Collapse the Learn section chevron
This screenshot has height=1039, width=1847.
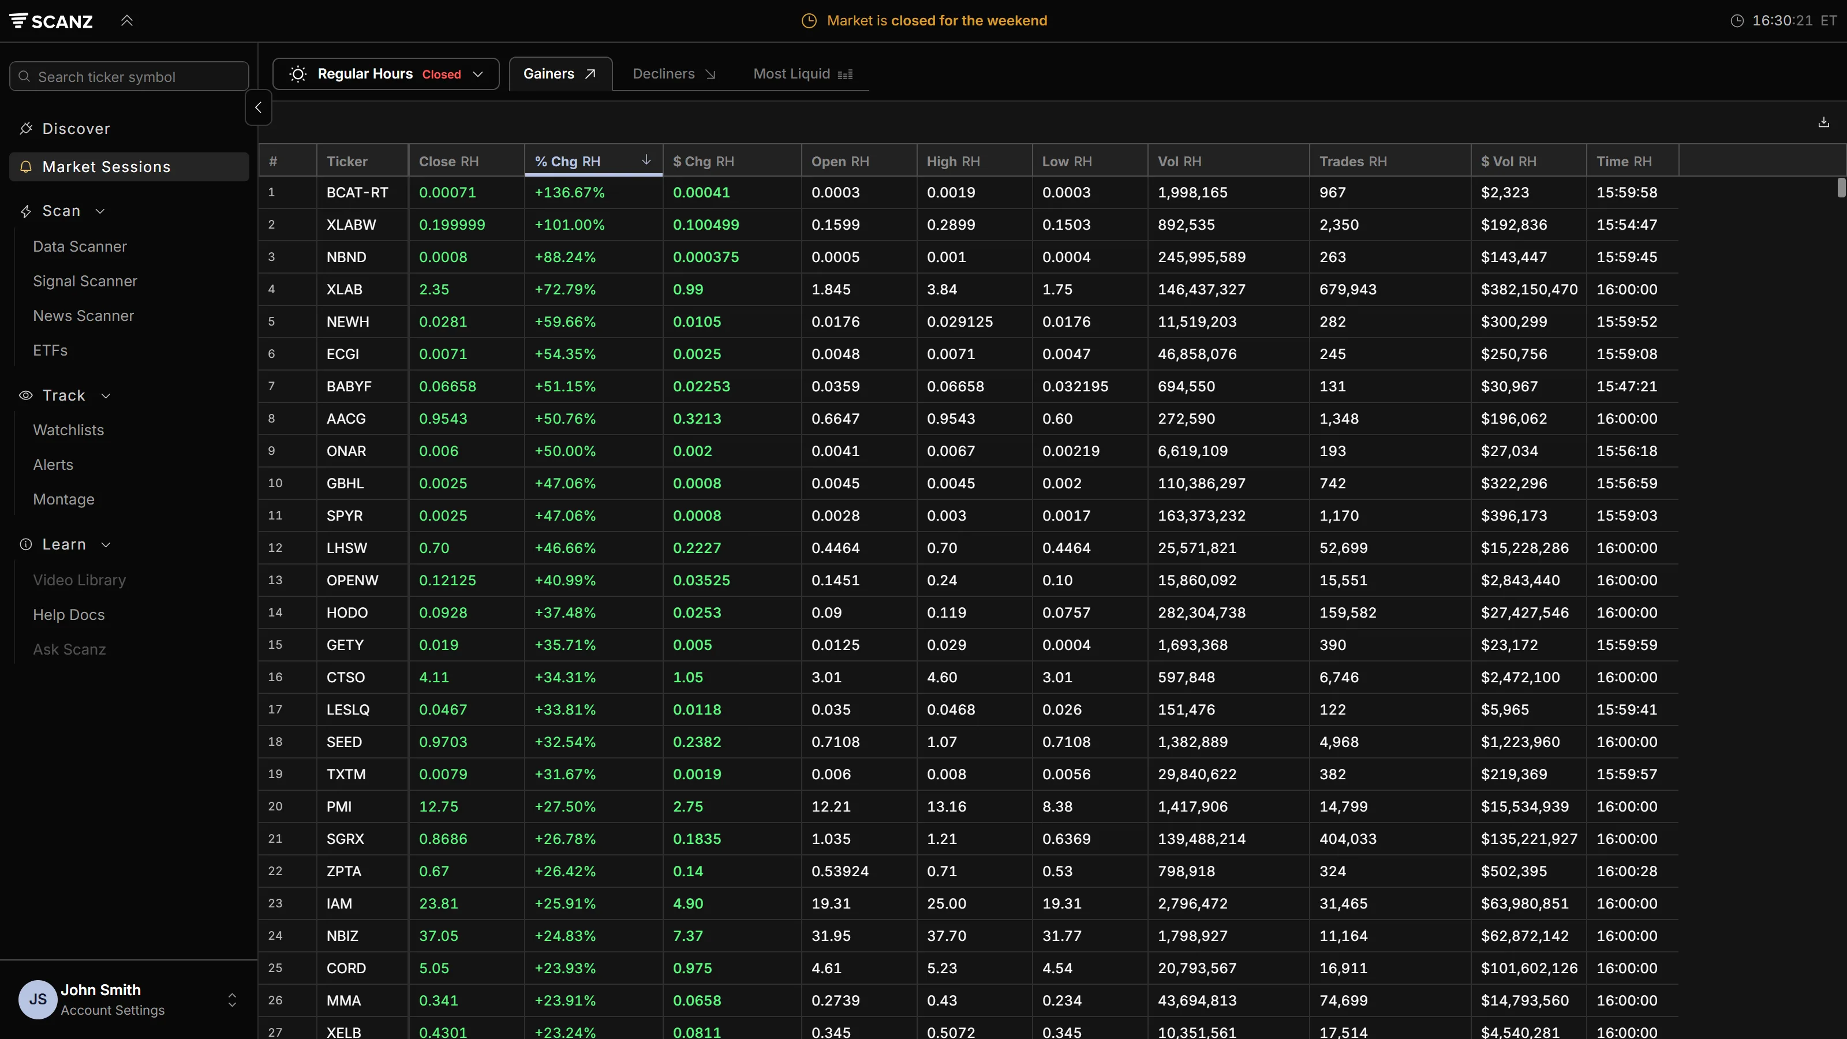(106, 544)
